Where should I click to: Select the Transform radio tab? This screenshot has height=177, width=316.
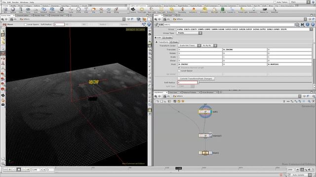pos(162,42)
